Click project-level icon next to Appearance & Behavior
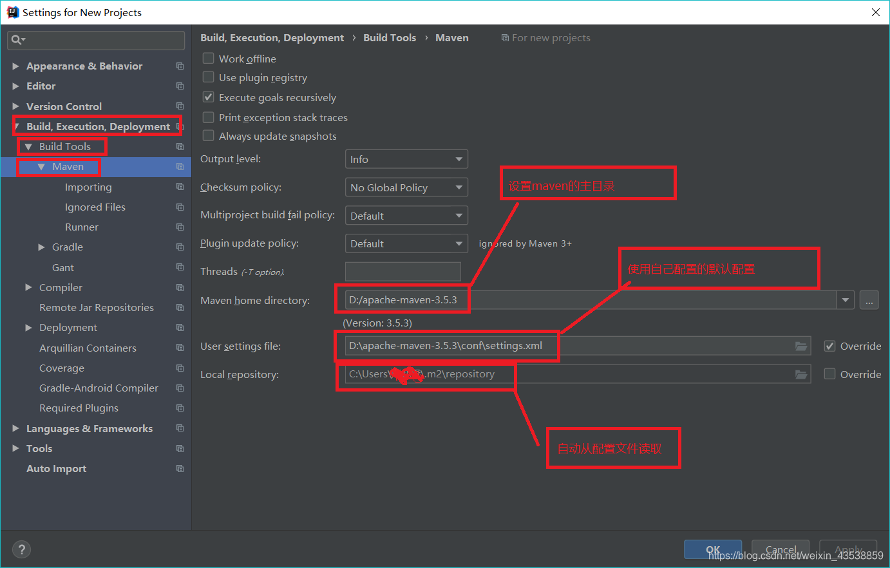Viewport: 890px width, 568px height. click(180, 66)
